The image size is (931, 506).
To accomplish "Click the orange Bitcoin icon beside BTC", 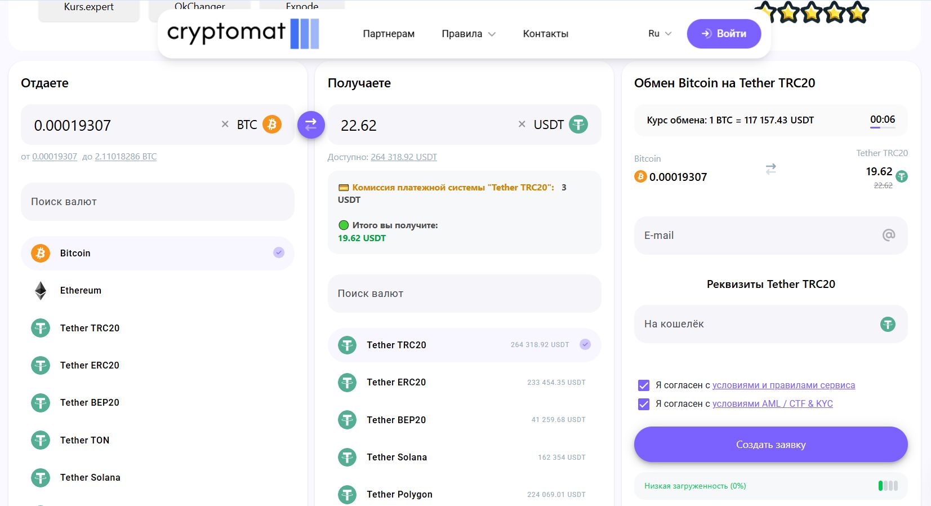I will pyautogui.click(x=272, y=125).
